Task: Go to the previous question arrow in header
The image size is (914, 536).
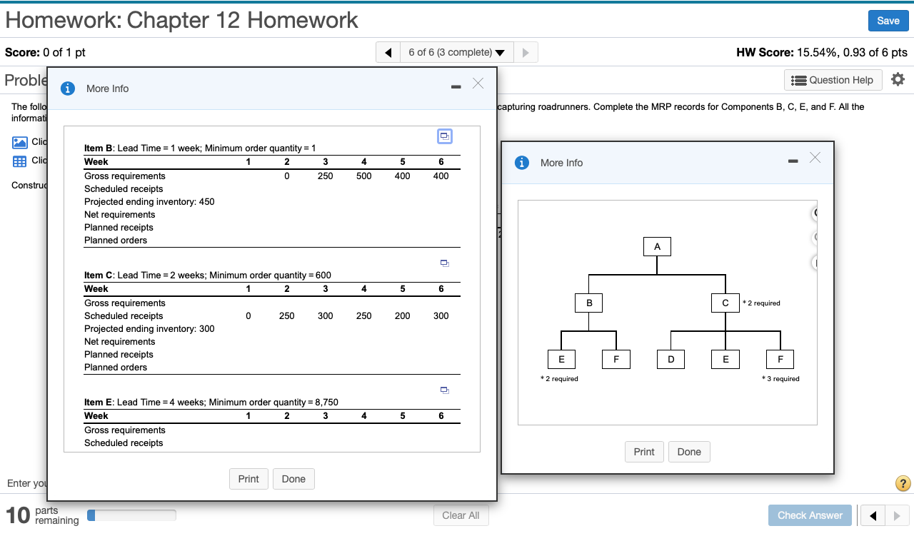Action: click(388, 52)
